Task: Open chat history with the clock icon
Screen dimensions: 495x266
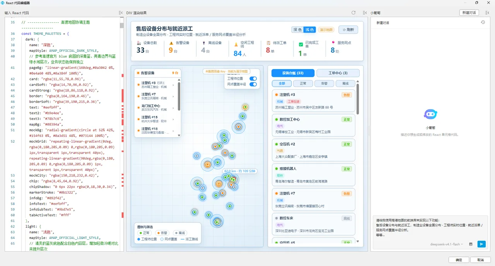Action: [483, 22]
